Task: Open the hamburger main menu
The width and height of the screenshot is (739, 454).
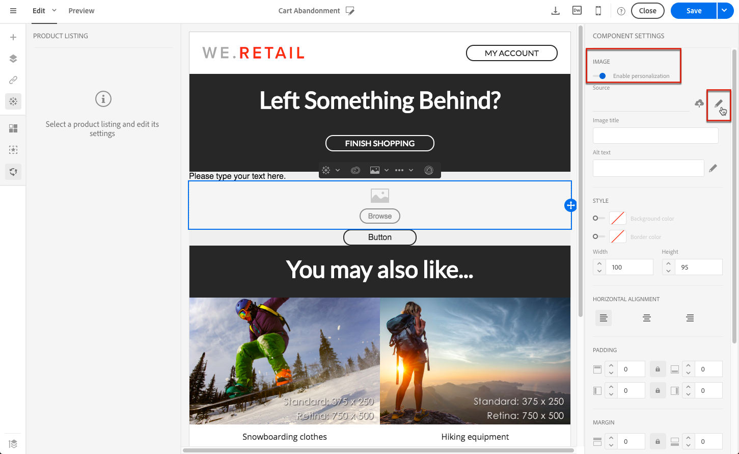Action: click(x=13, y=11)
